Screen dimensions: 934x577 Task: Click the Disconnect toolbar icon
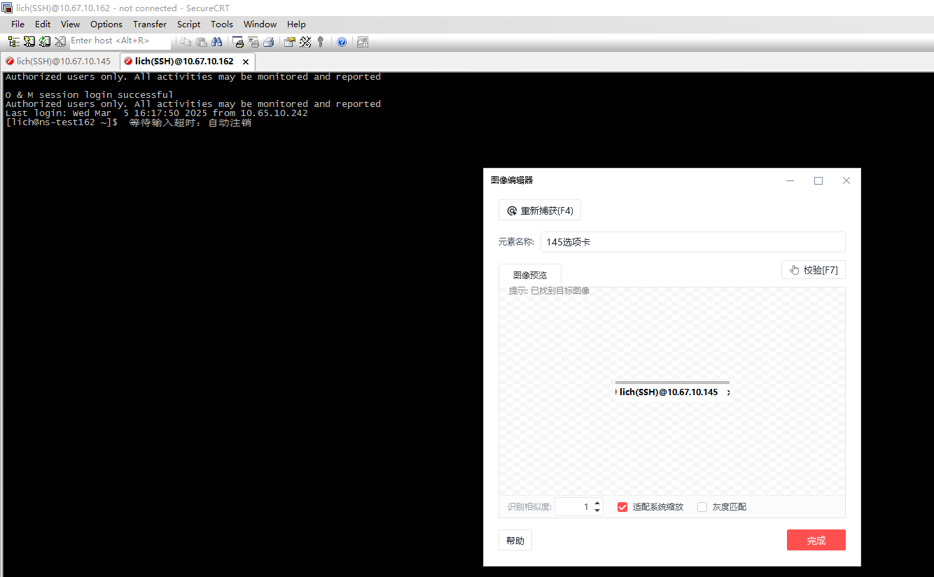pos(60,42)
